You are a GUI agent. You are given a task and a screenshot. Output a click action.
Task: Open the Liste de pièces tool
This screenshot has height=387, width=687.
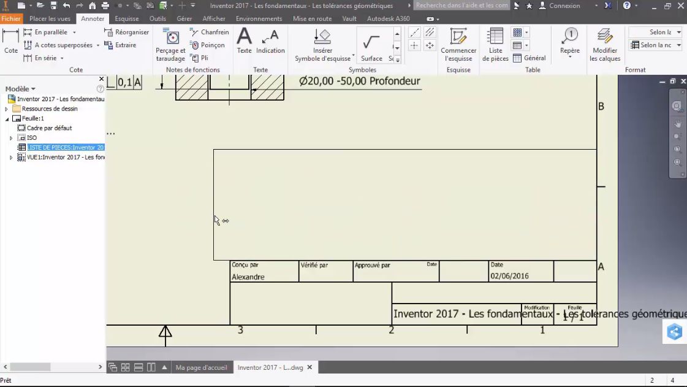tap(495, 44)
